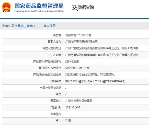Click the 备案人名称 label cell

(x=33, y=42)
